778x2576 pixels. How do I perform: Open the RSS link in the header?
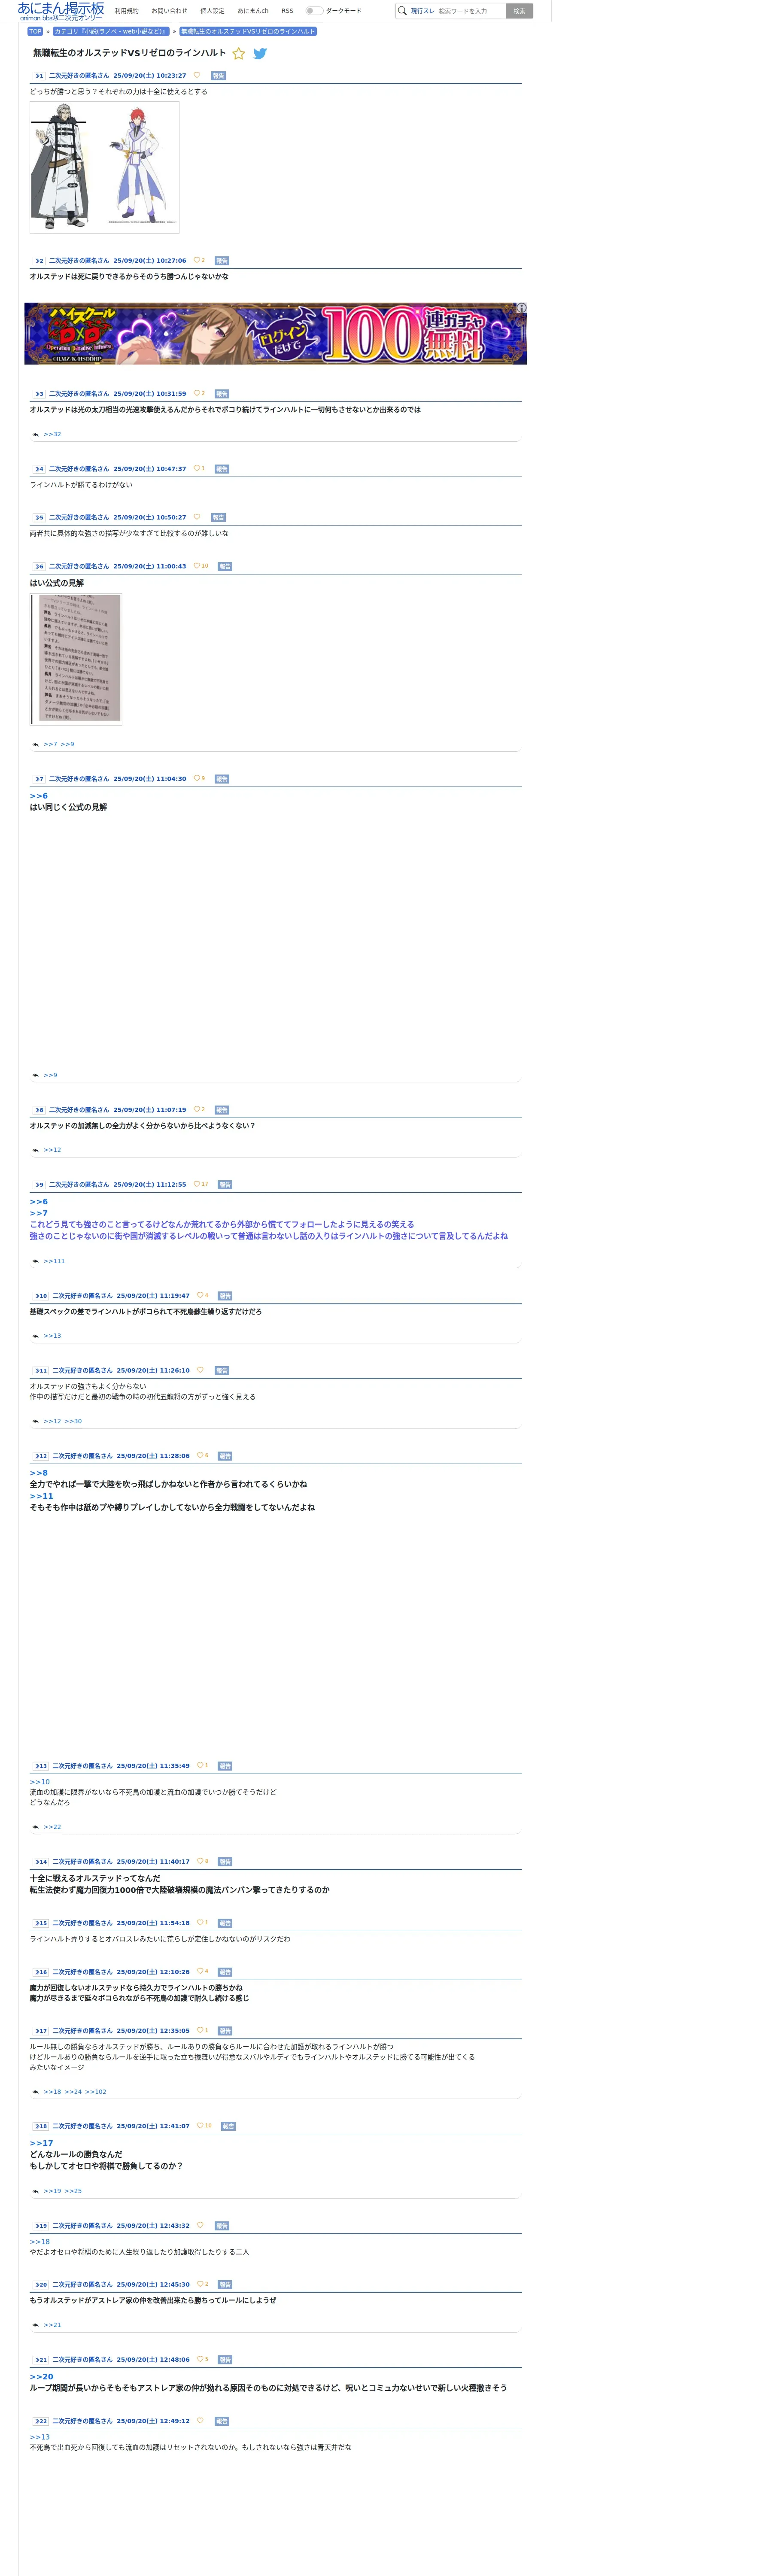tap(287, 11)
